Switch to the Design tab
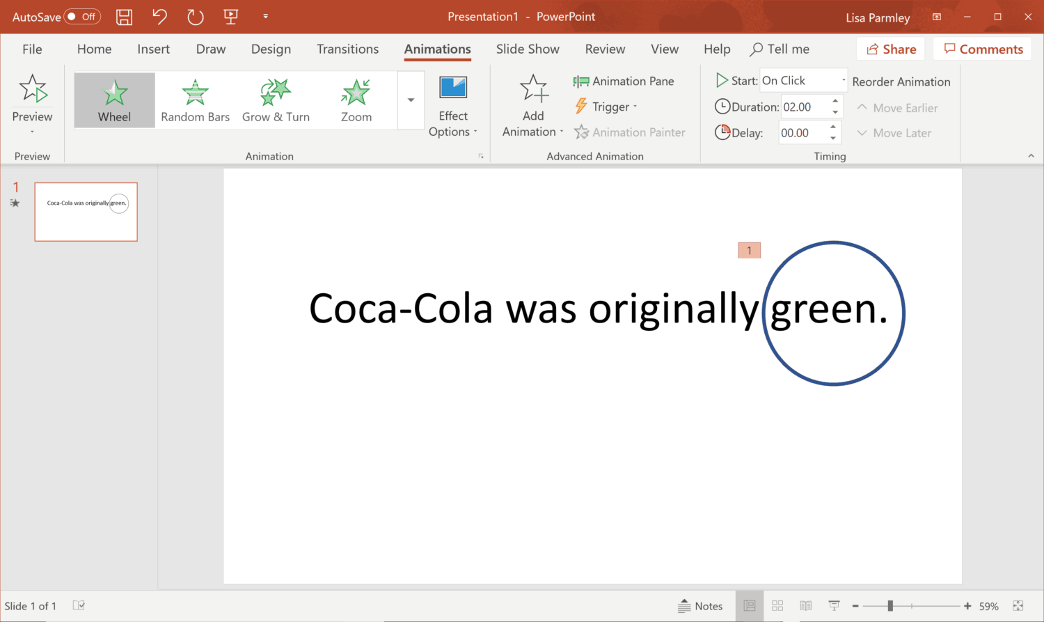Screen dimensions: 1044x622 pyautogui.click(x=271, y=49)
